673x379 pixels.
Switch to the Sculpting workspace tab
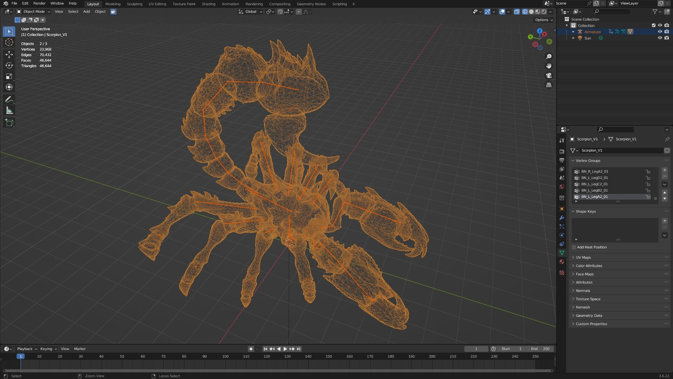134,4
